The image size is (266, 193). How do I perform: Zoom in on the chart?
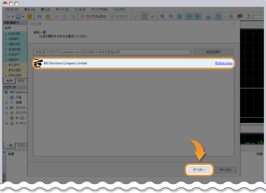point(163,17)
